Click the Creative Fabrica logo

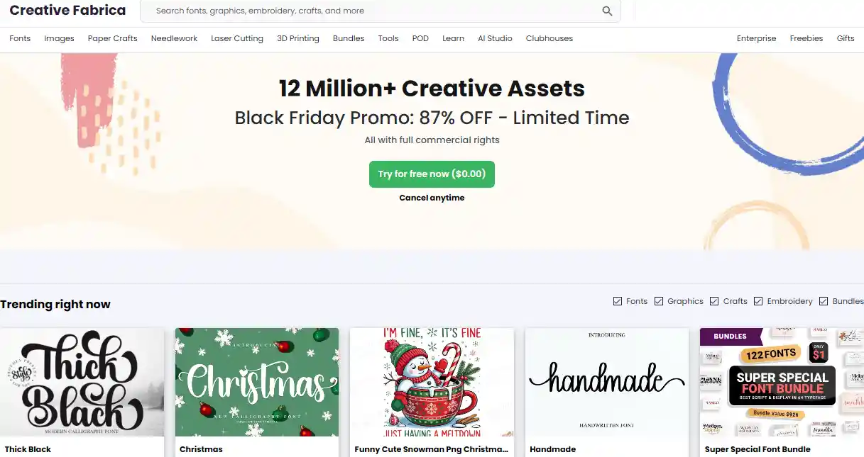click(67, 10)
